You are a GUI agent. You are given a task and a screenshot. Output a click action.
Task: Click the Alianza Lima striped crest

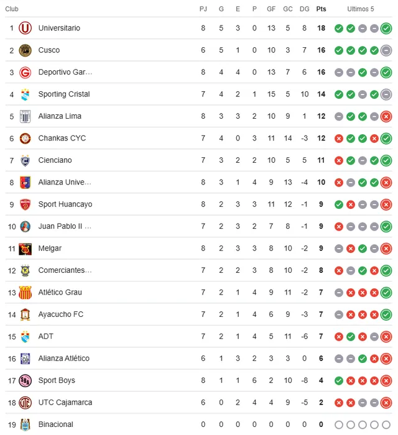coord(25,116)
